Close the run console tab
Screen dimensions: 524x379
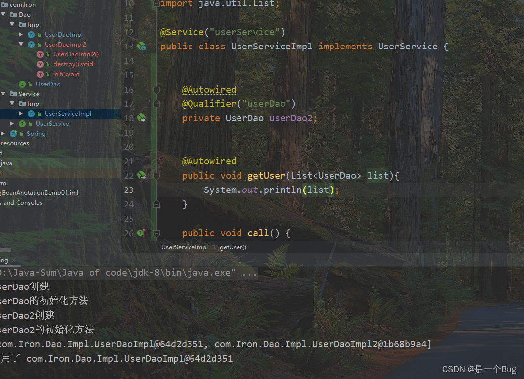(14, 260)
